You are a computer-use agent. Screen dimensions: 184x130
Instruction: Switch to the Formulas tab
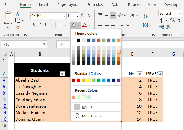pos(95,5)
